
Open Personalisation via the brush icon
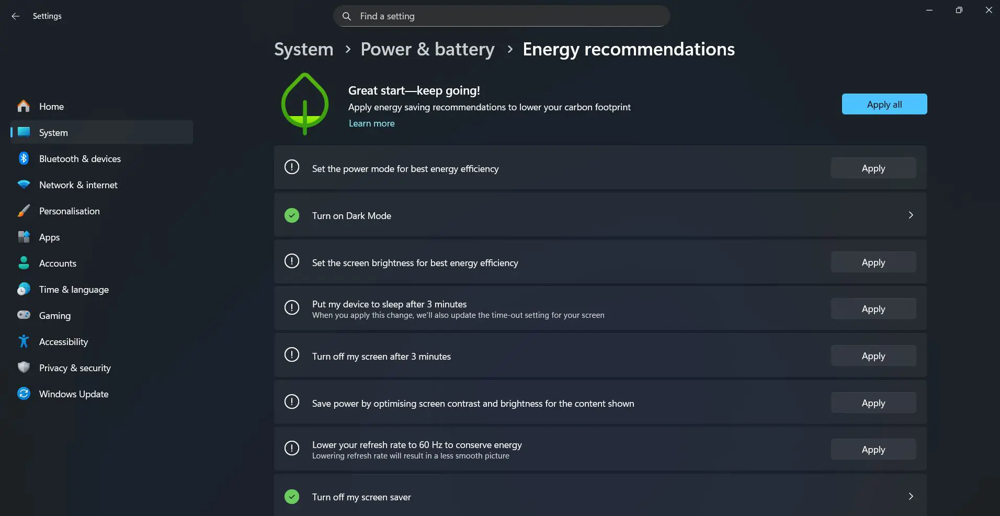click(x=24, y=211)
